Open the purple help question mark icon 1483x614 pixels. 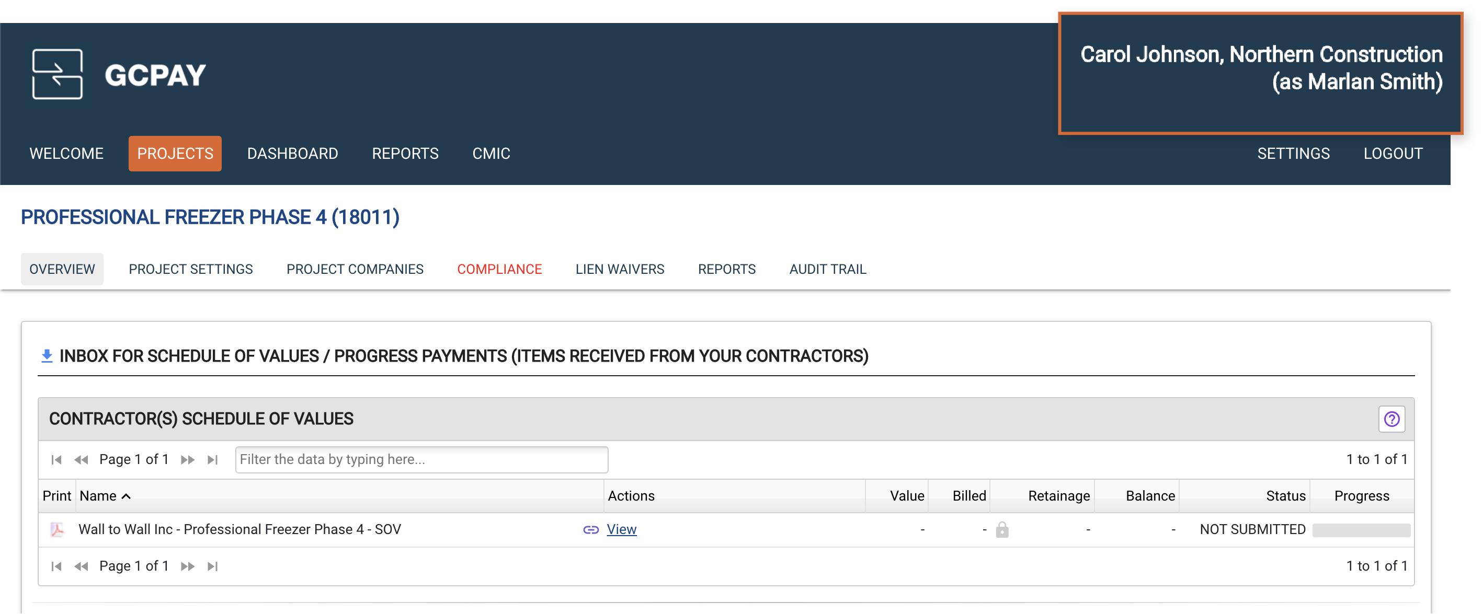[x=1391, y=419]
